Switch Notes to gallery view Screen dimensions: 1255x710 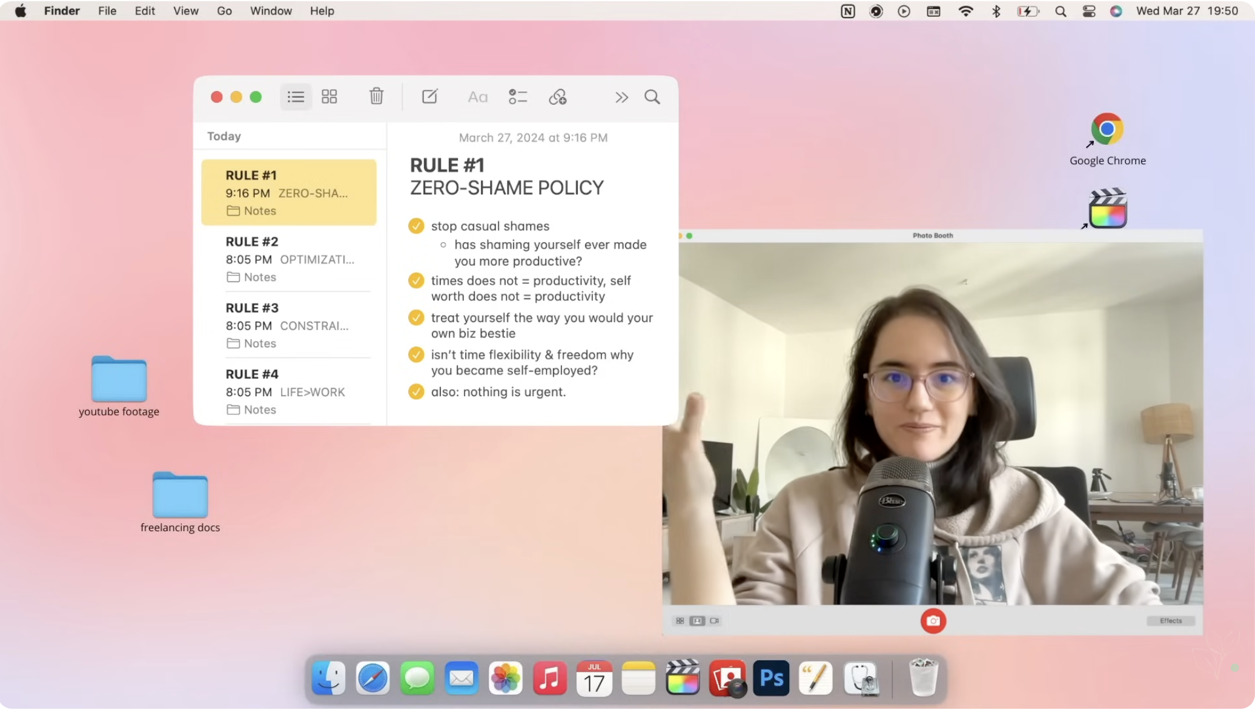(329, 97)
